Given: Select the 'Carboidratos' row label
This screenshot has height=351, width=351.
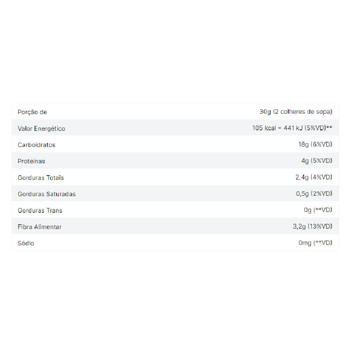Looking at the screenshot, I should pyautogui.click(x=36, y=145).
